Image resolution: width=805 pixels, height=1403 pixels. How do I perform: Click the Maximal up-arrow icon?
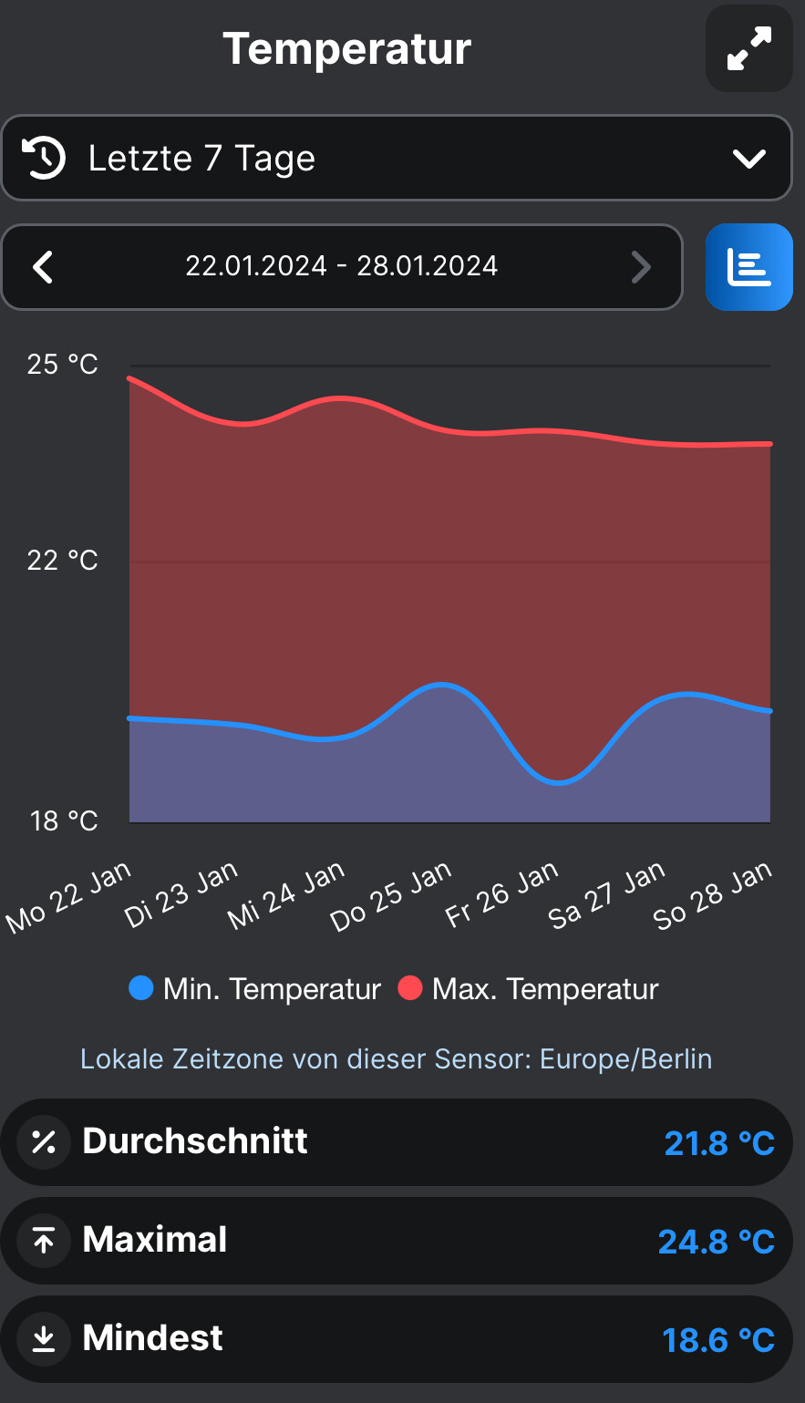click(x=44, y=1241)
